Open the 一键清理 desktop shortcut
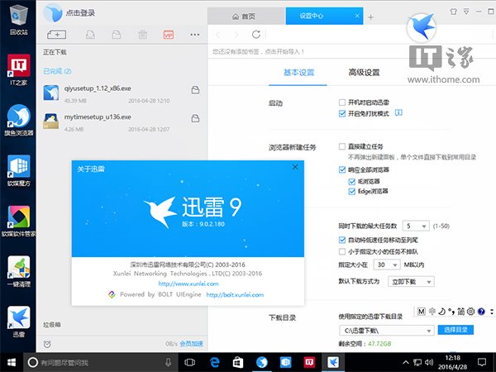This screenshot has height=372, width=496. point(19,271)
